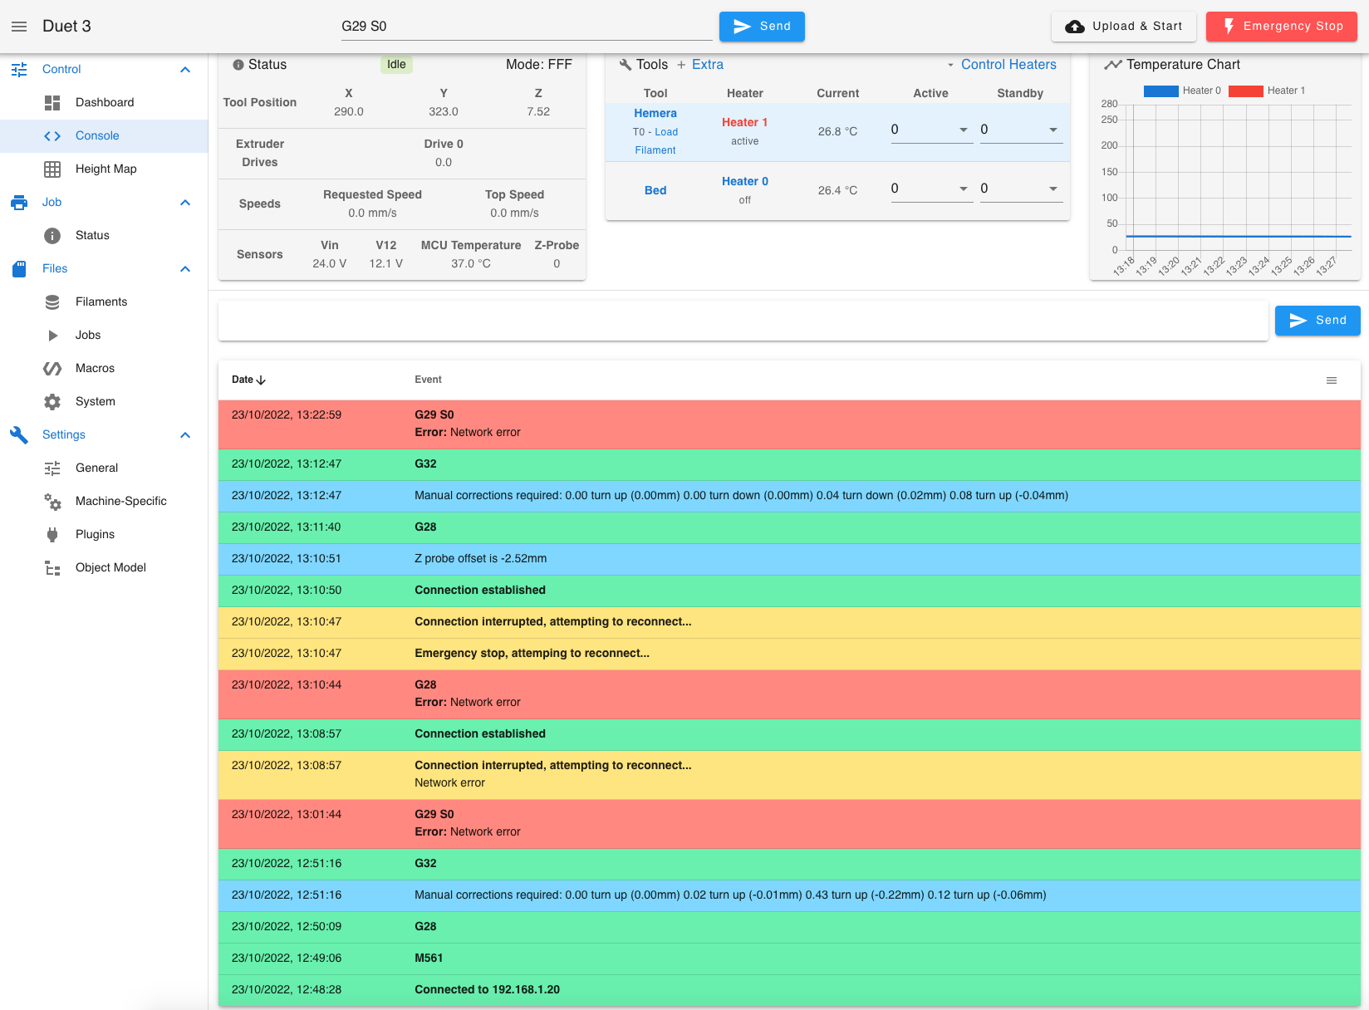This screenshot has height=1010, width=1369.
Task: Select Console in the sidebar
Action: point(104,136)
